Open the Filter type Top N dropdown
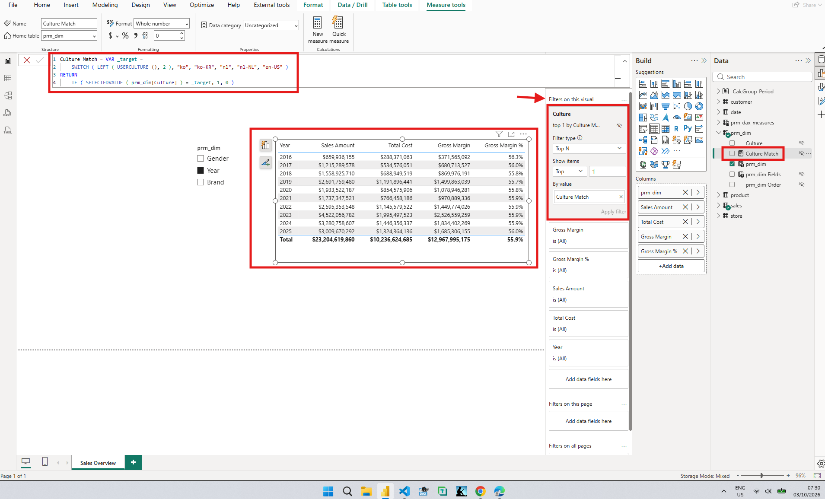This screenshot has height=499, width=825. [x=589, y=148]
